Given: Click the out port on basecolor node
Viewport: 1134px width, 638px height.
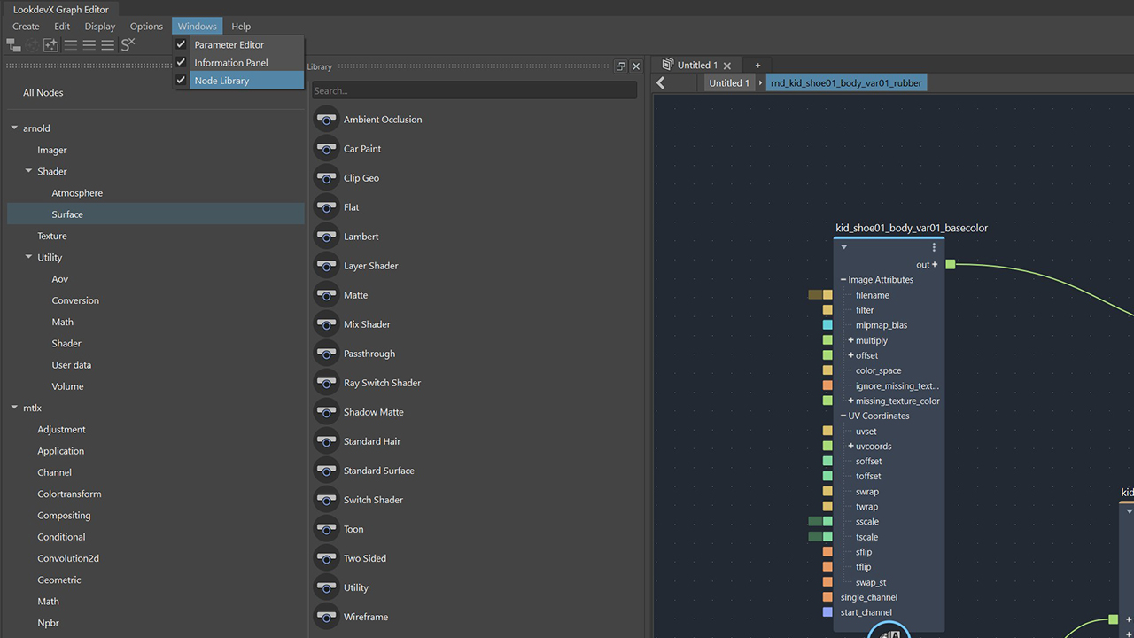Looking at the screenshot, I should [x=951, y=264].
